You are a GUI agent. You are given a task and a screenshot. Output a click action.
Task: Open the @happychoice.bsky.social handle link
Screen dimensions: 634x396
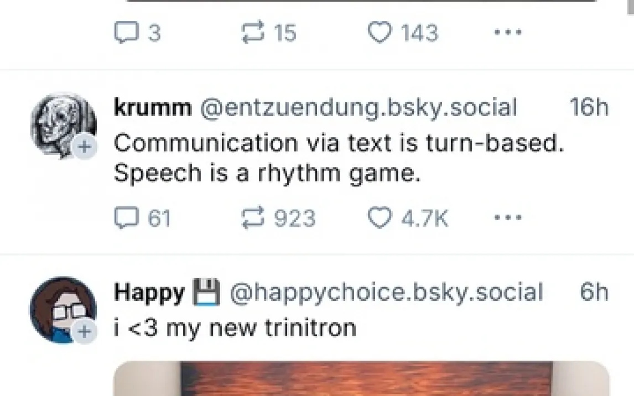click(x=386, y=293)
